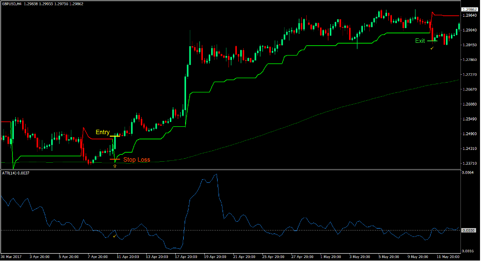Click the 1.23710 price scale label
The image size is (481, 261).
point(471,163)
